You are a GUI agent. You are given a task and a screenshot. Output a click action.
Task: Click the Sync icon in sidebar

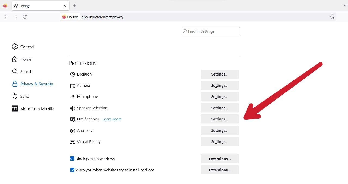click(x=15, y=96)
